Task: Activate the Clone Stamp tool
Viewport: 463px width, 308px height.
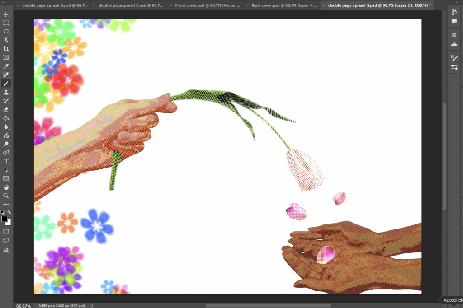Action: (6, 92)
